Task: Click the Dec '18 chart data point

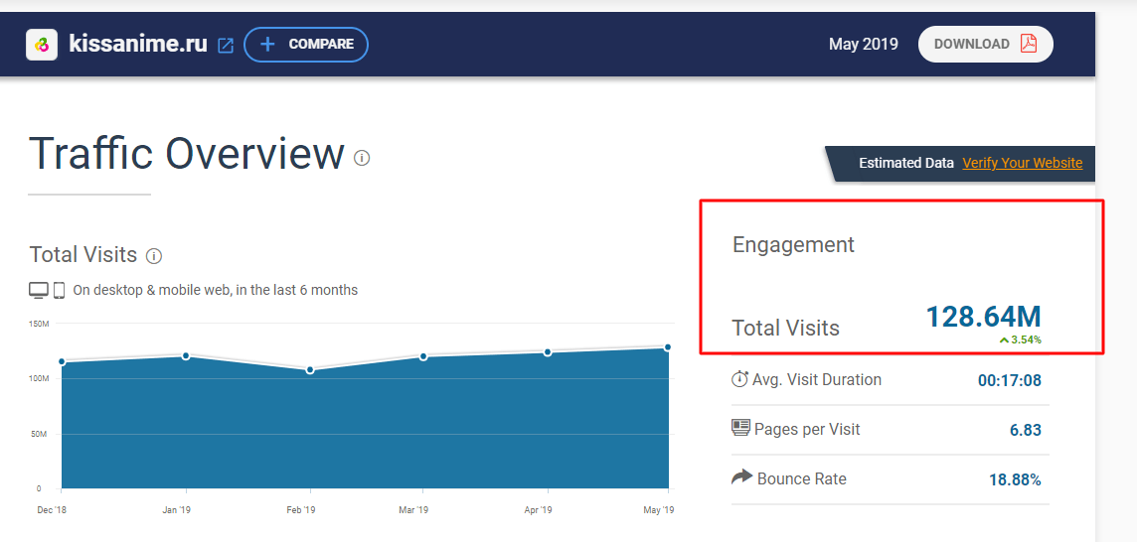Action: tap(62, 361)
